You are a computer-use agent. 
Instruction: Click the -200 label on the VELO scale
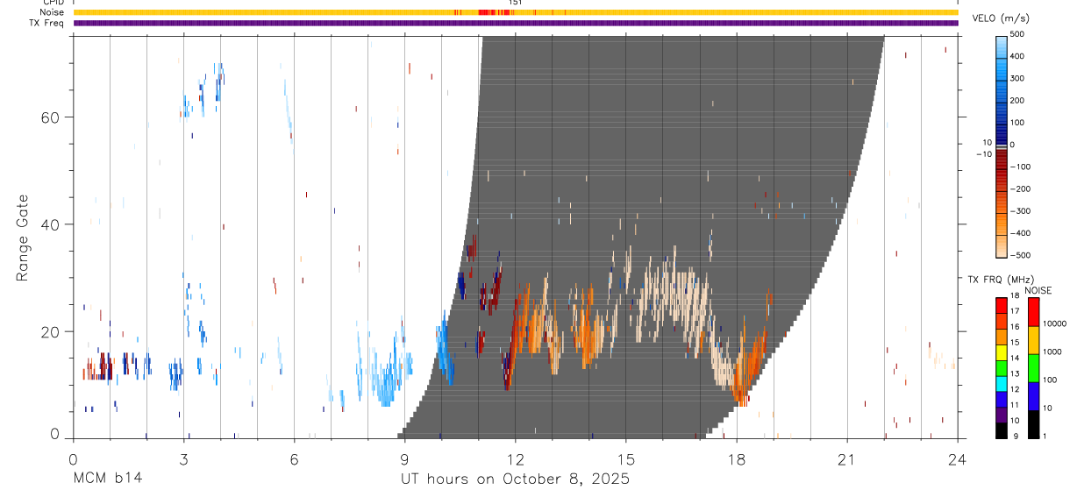pyautogui.click(x=1022, y=189)
